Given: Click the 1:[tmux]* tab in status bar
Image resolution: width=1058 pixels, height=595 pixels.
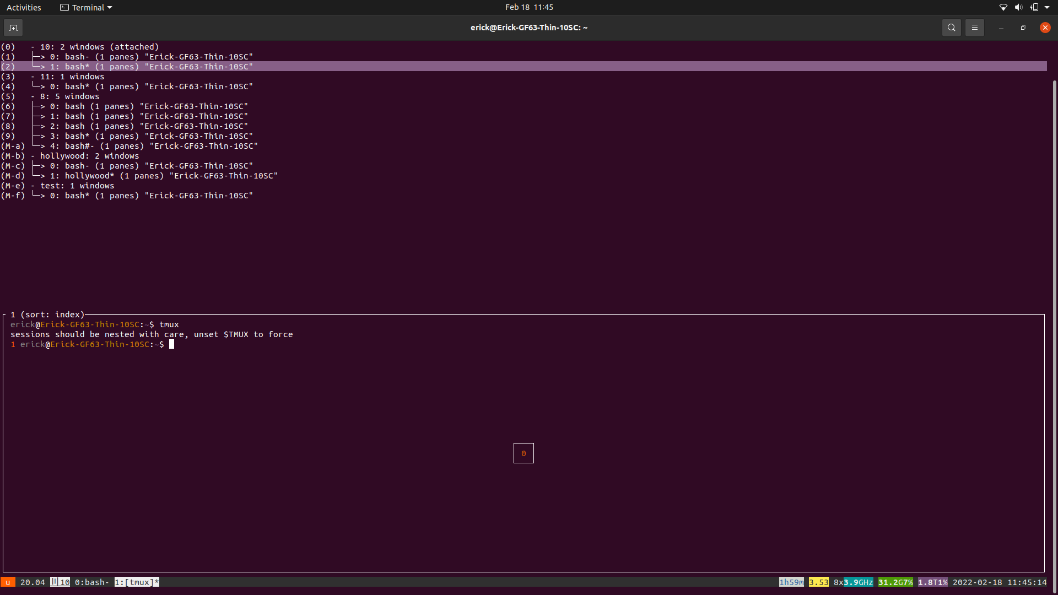Looking at the screenshot, I should tap(137, 582).
